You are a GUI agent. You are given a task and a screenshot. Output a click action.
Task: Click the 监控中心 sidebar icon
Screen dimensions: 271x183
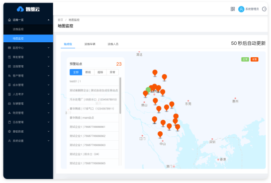click(9, 48)
